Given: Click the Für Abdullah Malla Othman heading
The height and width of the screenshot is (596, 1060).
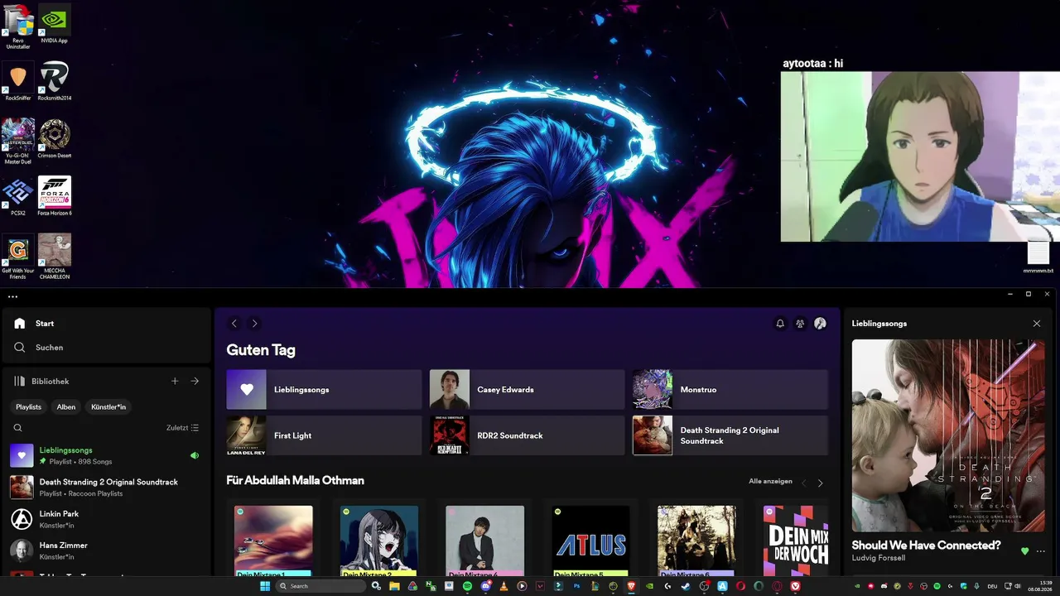Looking at the screenshot, I should [x=295, y=480].
